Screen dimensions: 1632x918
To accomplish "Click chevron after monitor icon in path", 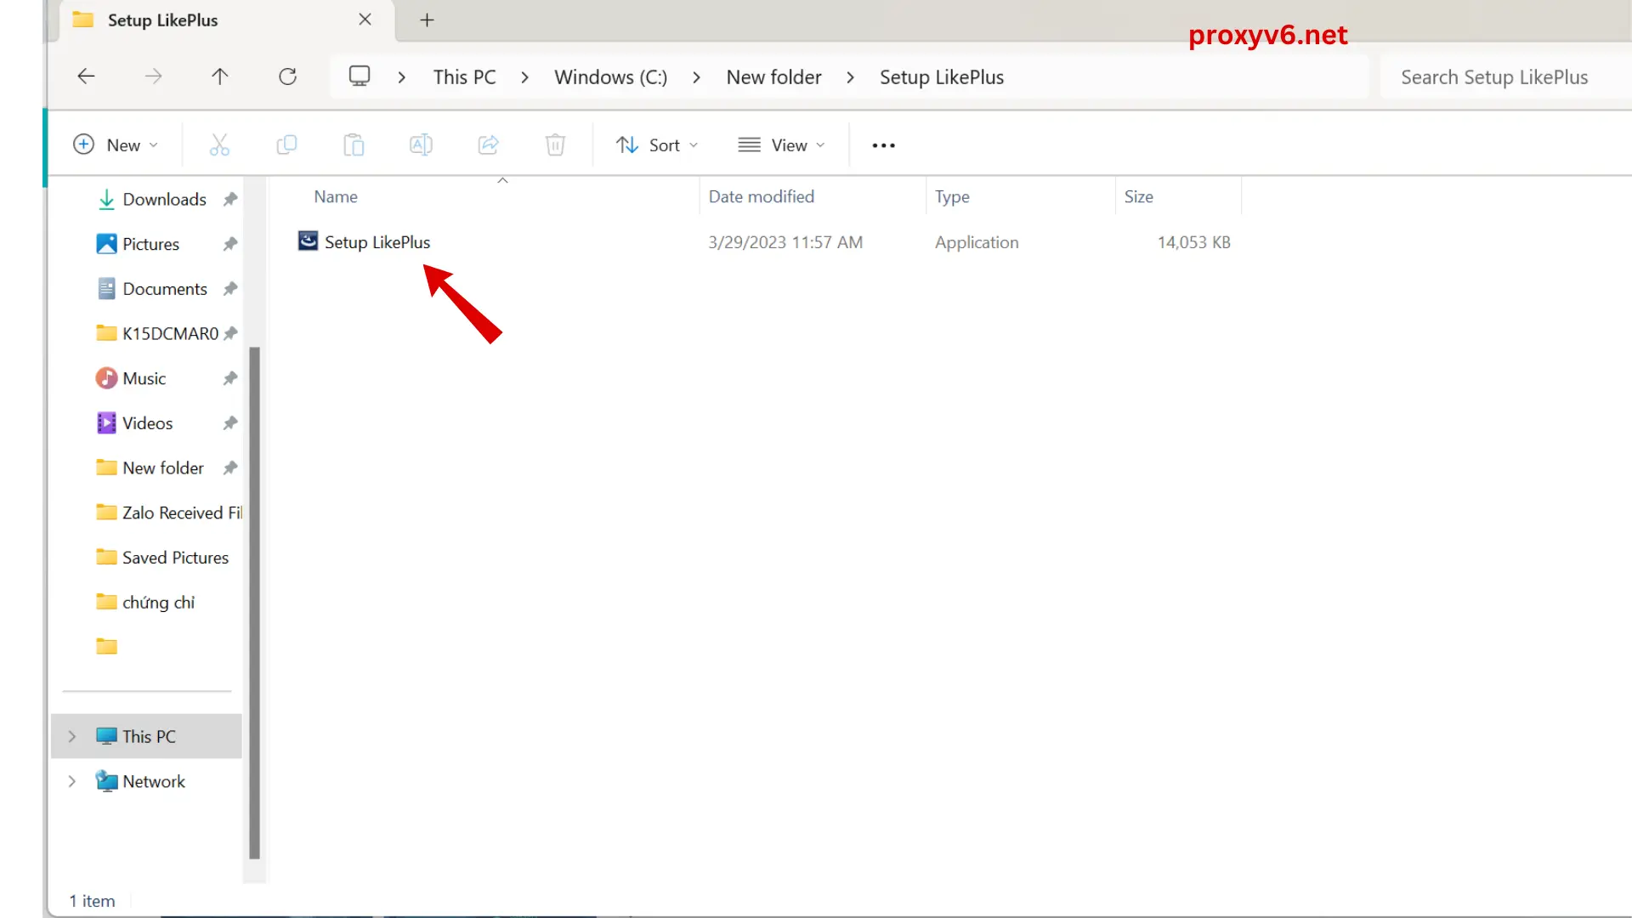I will coord(401,77).
